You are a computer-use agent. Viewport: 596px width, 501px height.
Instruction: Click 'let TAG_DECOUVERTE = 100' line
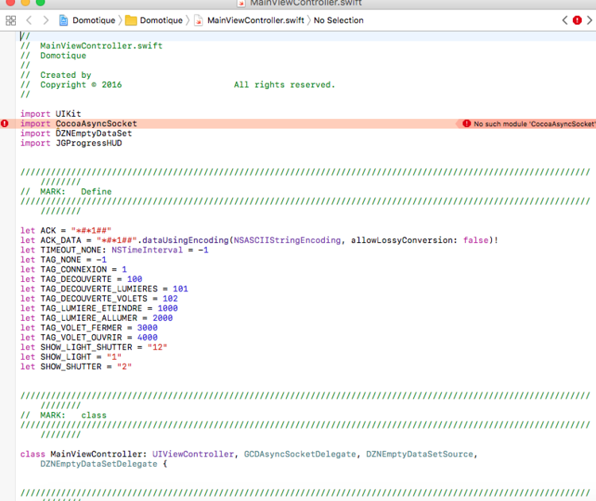tap(81, 279)
